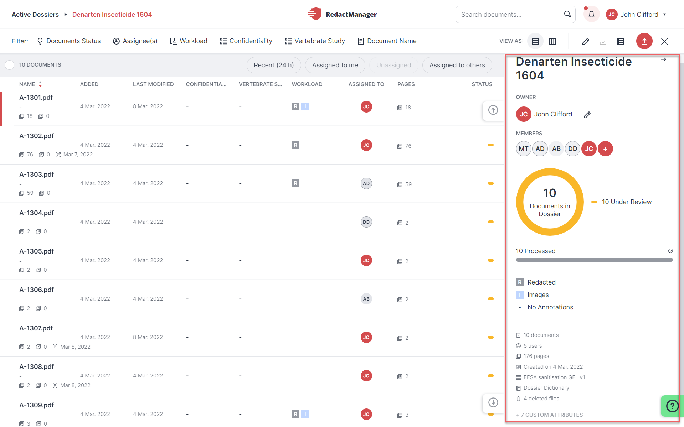Click the scroll-to-top arrow button
This screenshot has width=684, height=427.
[x=493, y=110]
